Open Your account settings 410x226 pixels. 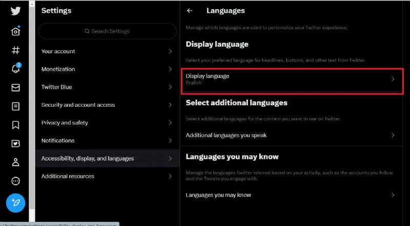click(108, 51)
